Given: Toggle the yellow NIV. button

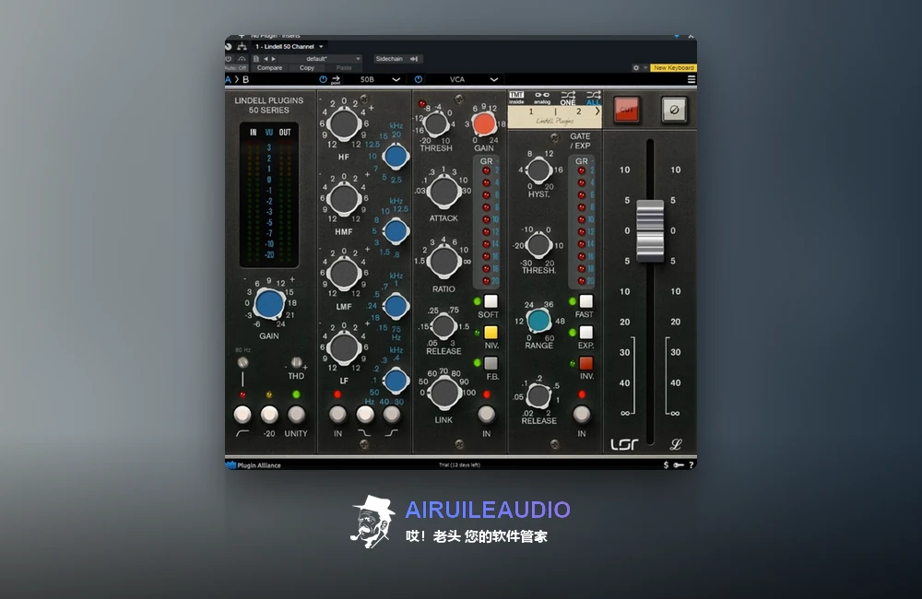Looking at the screenshot, I should [x=491, y=333].
